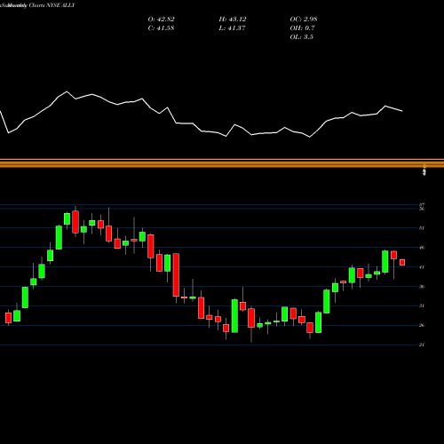Image resolution: width=444 pixels, height=444 pixels.
Task: Click the 21 price axis label
Action: (422, 345)
